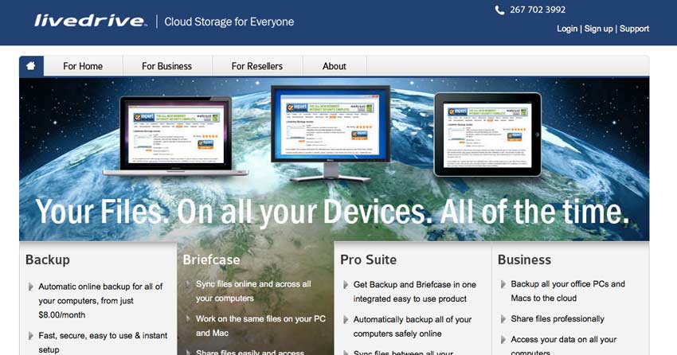
Task: Click 'Share files professionally' text
Action: (558, 318)
